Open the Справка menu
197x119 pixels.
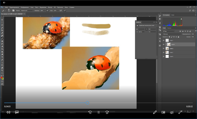72,7
